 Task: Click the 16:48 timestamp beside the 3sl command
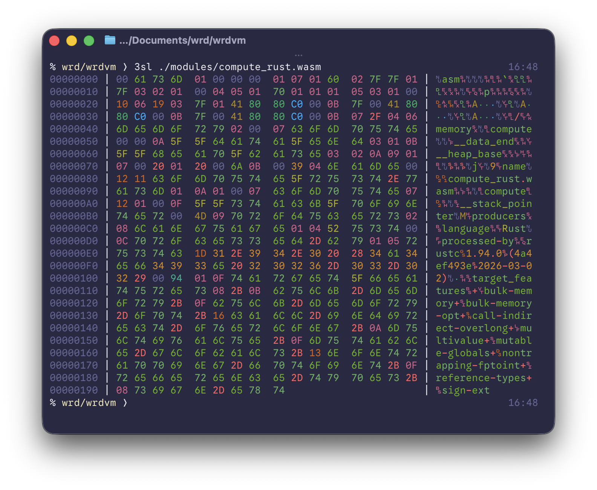tap(523, 67)
